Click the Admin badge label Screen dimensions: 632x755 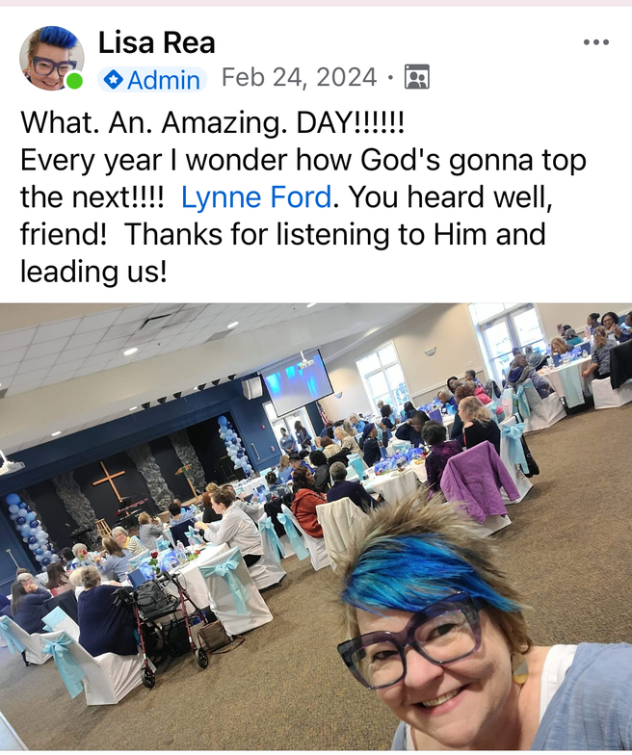152,79
